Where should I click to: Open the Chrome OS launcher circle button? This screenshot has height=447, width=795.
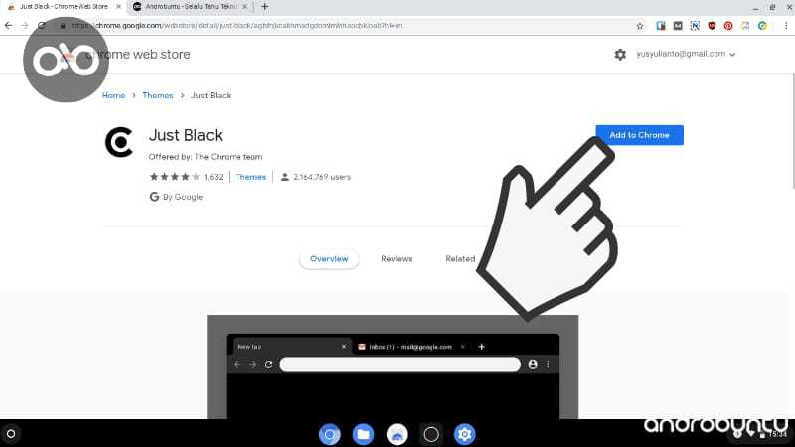11,434
